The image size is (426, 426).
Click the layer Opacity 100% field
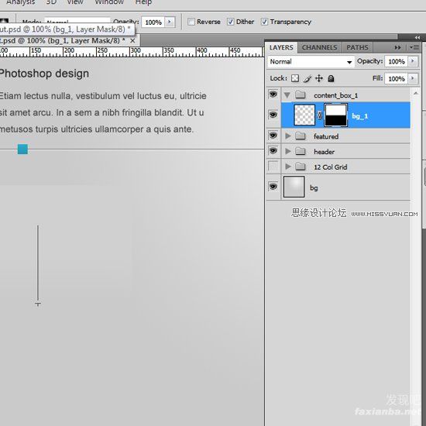[397, 62]
